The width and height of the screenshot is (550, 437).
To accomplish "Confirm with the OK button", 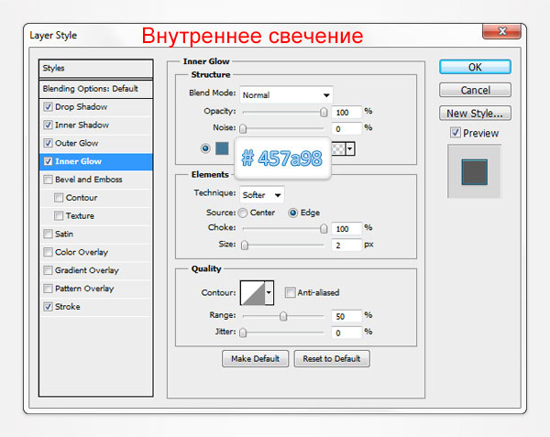I will [475, 67].
